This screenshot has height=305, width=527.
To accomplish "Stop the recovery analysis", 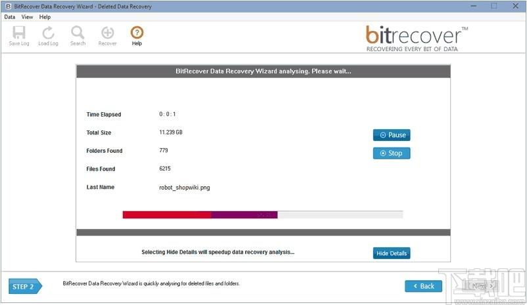I will (392, 153).
